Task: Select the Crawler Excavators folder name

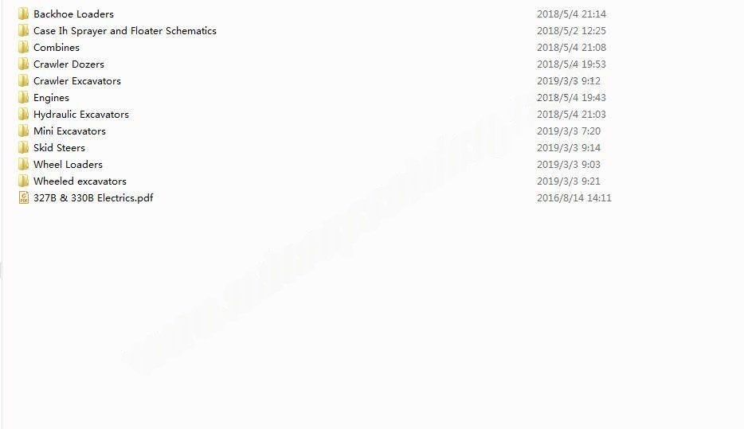Action: point(76,81)
